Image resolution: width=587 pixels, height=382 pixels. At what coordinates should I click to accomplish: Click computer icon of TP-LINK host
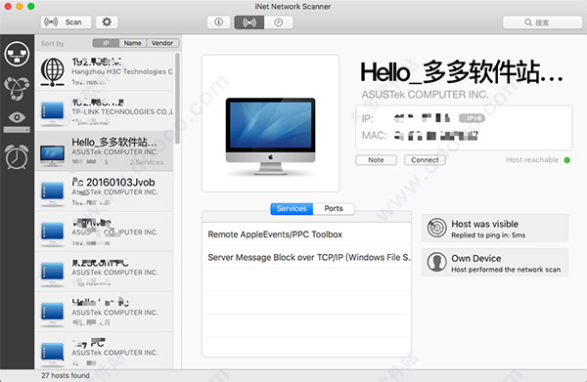tap(53, 112)
